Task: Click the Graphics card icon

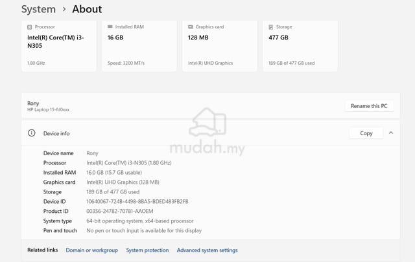Action: coord(191,27)
